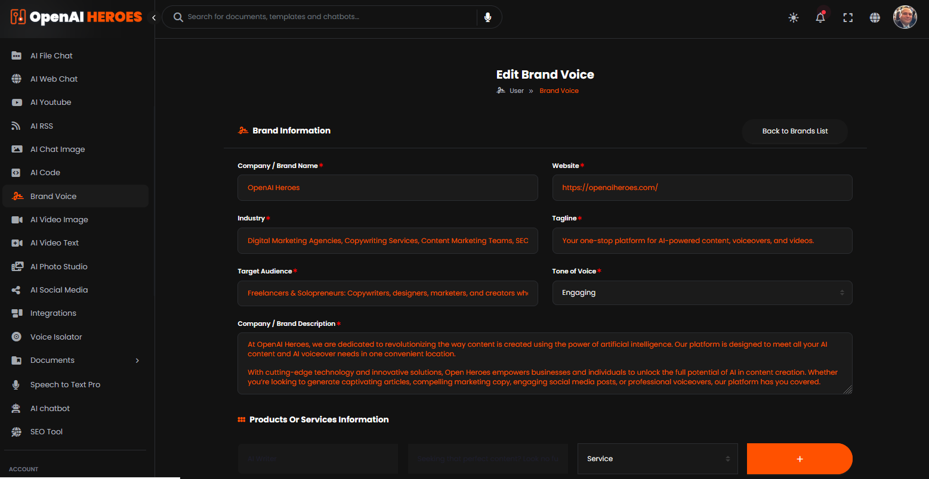Image resolution: width=929 pixels, height=479 pixels.
Task: Open the user profile avatar menu
Action: (905, 17)
